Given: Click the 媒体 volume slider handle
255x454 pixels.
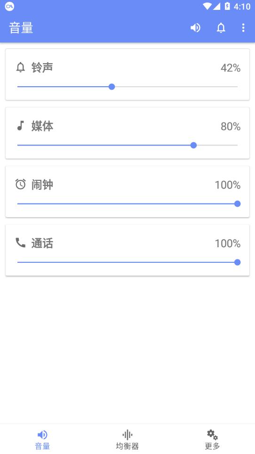Looking at the screenshot, I should pos(194,146).
